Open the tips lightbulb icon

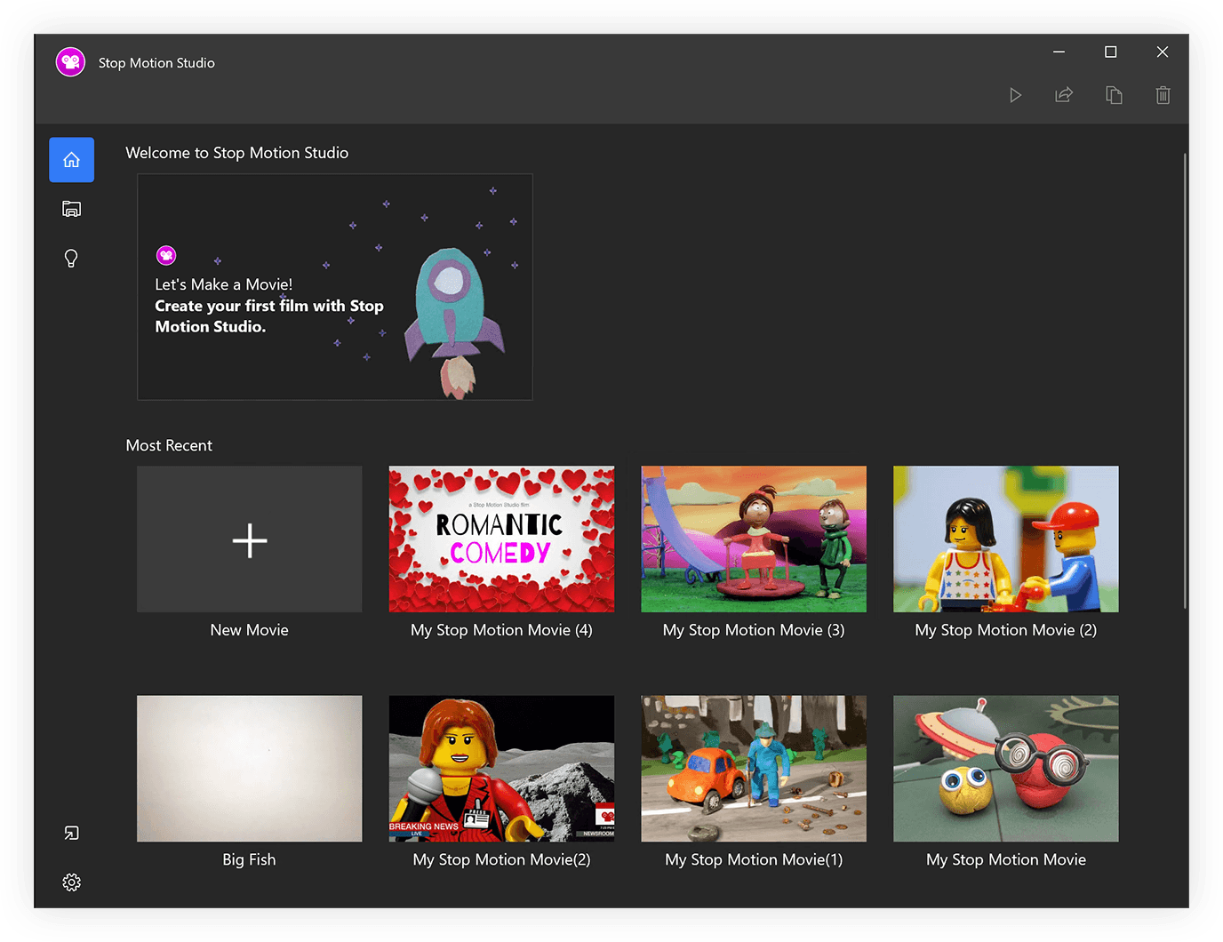[x=71, y=259]
